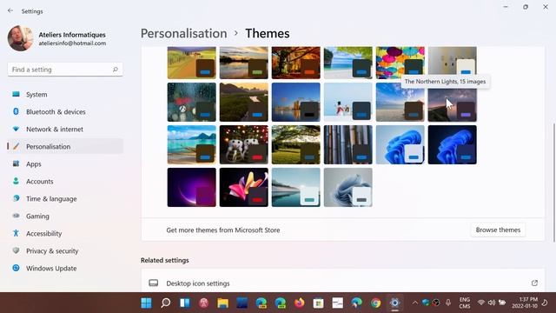Click the Settings page vertical scrollbar
The image size is (556, 313).
coord(554,183)
